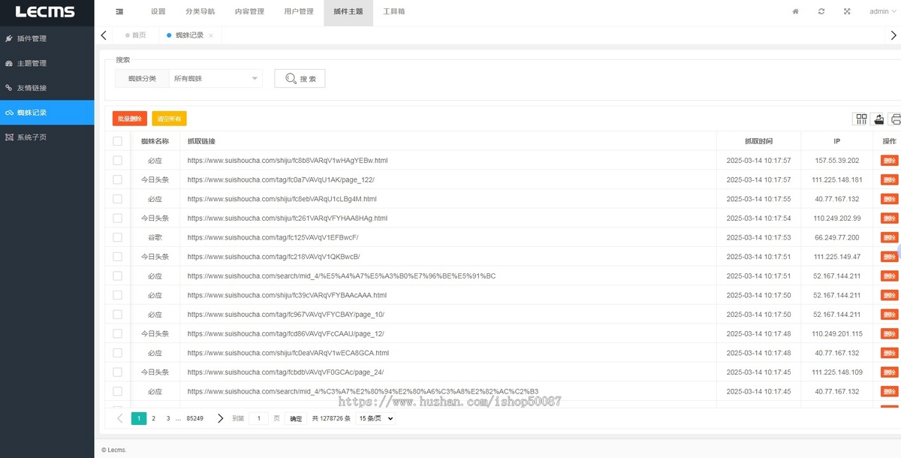Open the 用户管理 top menu

(x=299, y=11)
